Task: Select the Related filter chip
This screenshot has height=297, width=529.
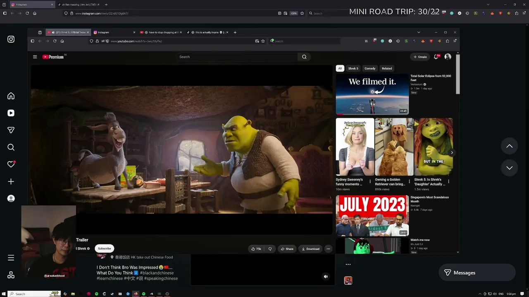Action: [387, 68]
